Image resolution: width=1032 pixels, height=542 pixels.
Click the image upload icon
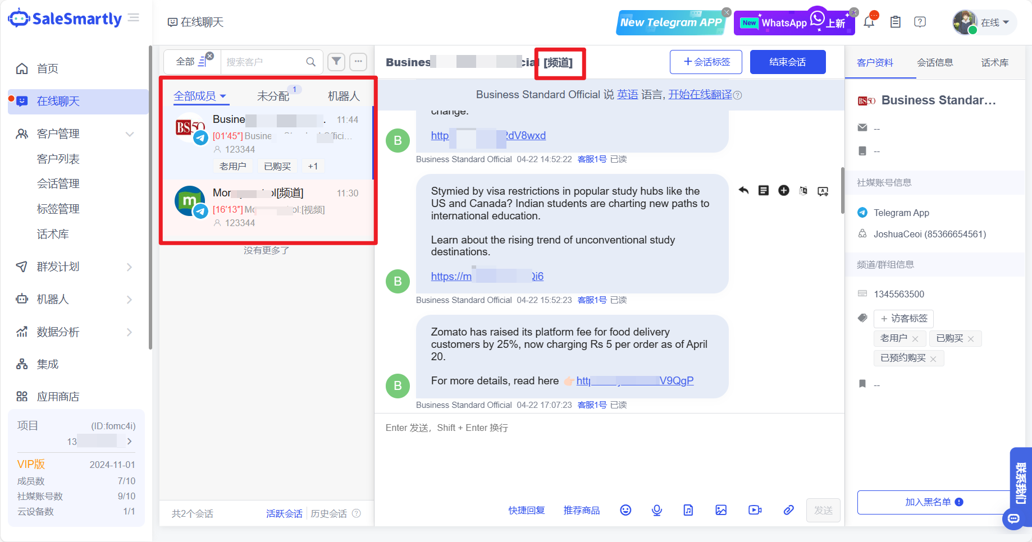[x=721, y=510]
